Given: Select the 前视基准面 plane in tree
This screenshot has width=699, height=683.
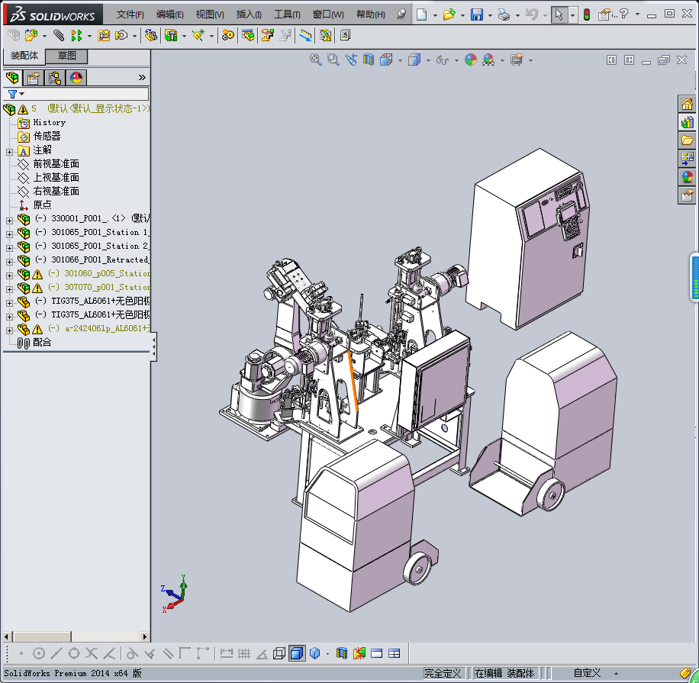Looking at the screenshot, I should (x=56, y=164).
